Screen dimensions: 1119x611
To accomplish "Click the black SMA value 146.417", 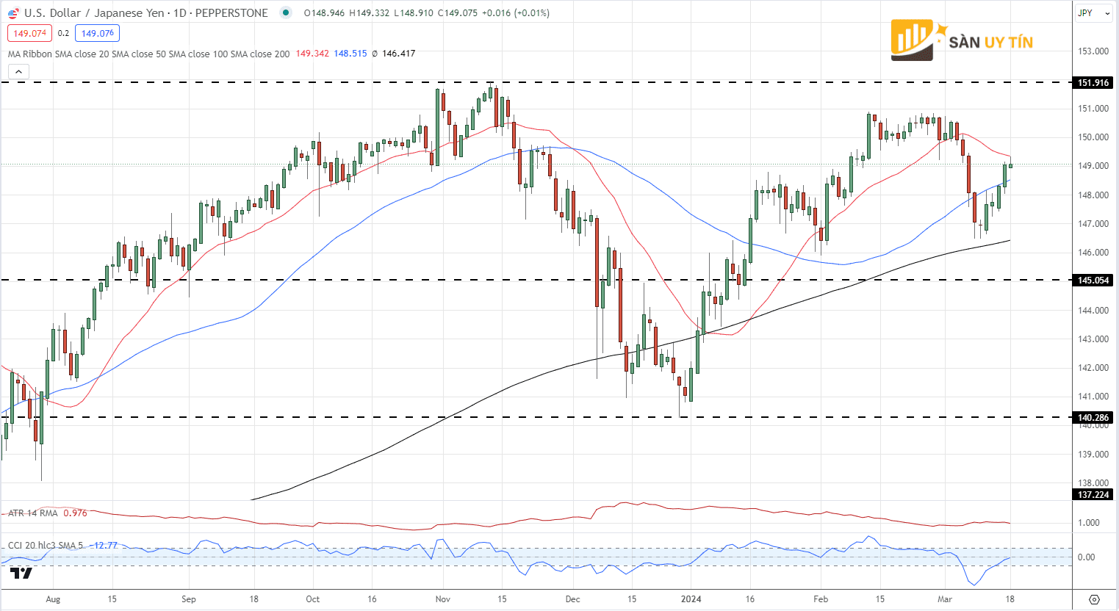I will pos(399,54).
